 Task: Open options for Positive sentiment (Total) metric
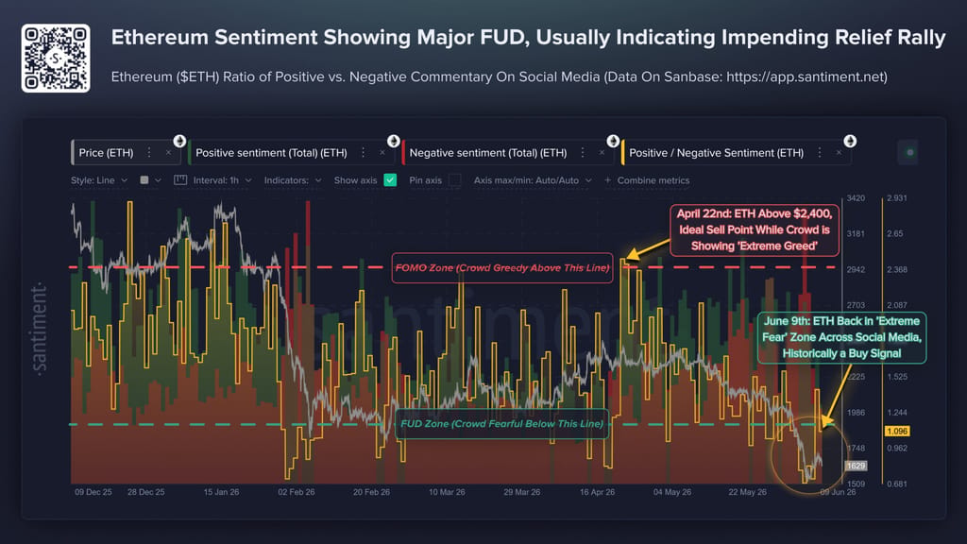364,152
